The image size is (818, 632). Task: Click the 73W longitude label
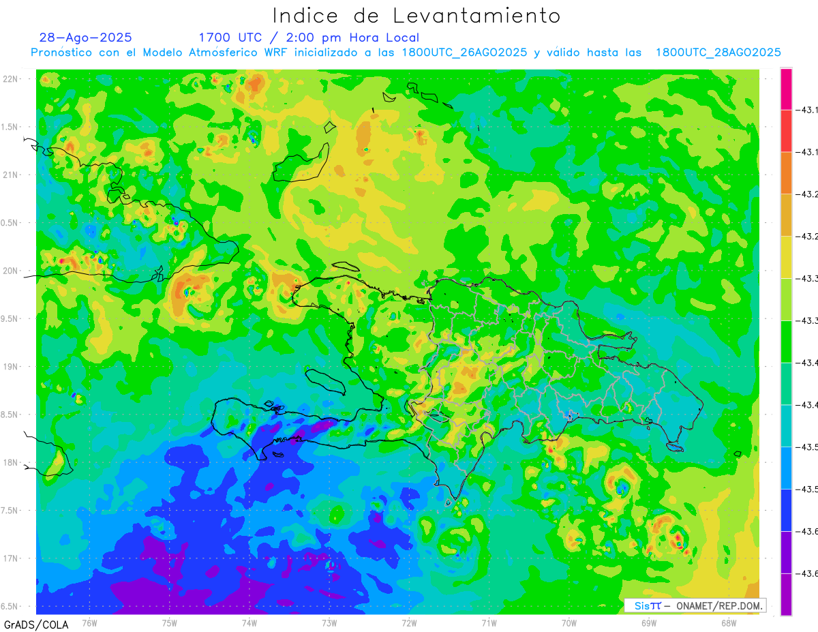329,622
